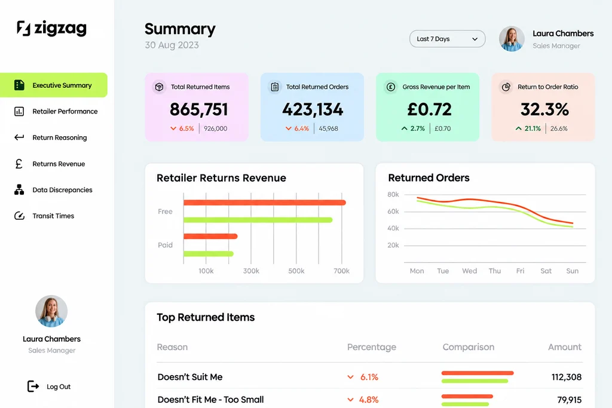The width and height of the screenshot is (612, 408).
Task: Open the Last 7 Days dropdown
Action: 447,39
